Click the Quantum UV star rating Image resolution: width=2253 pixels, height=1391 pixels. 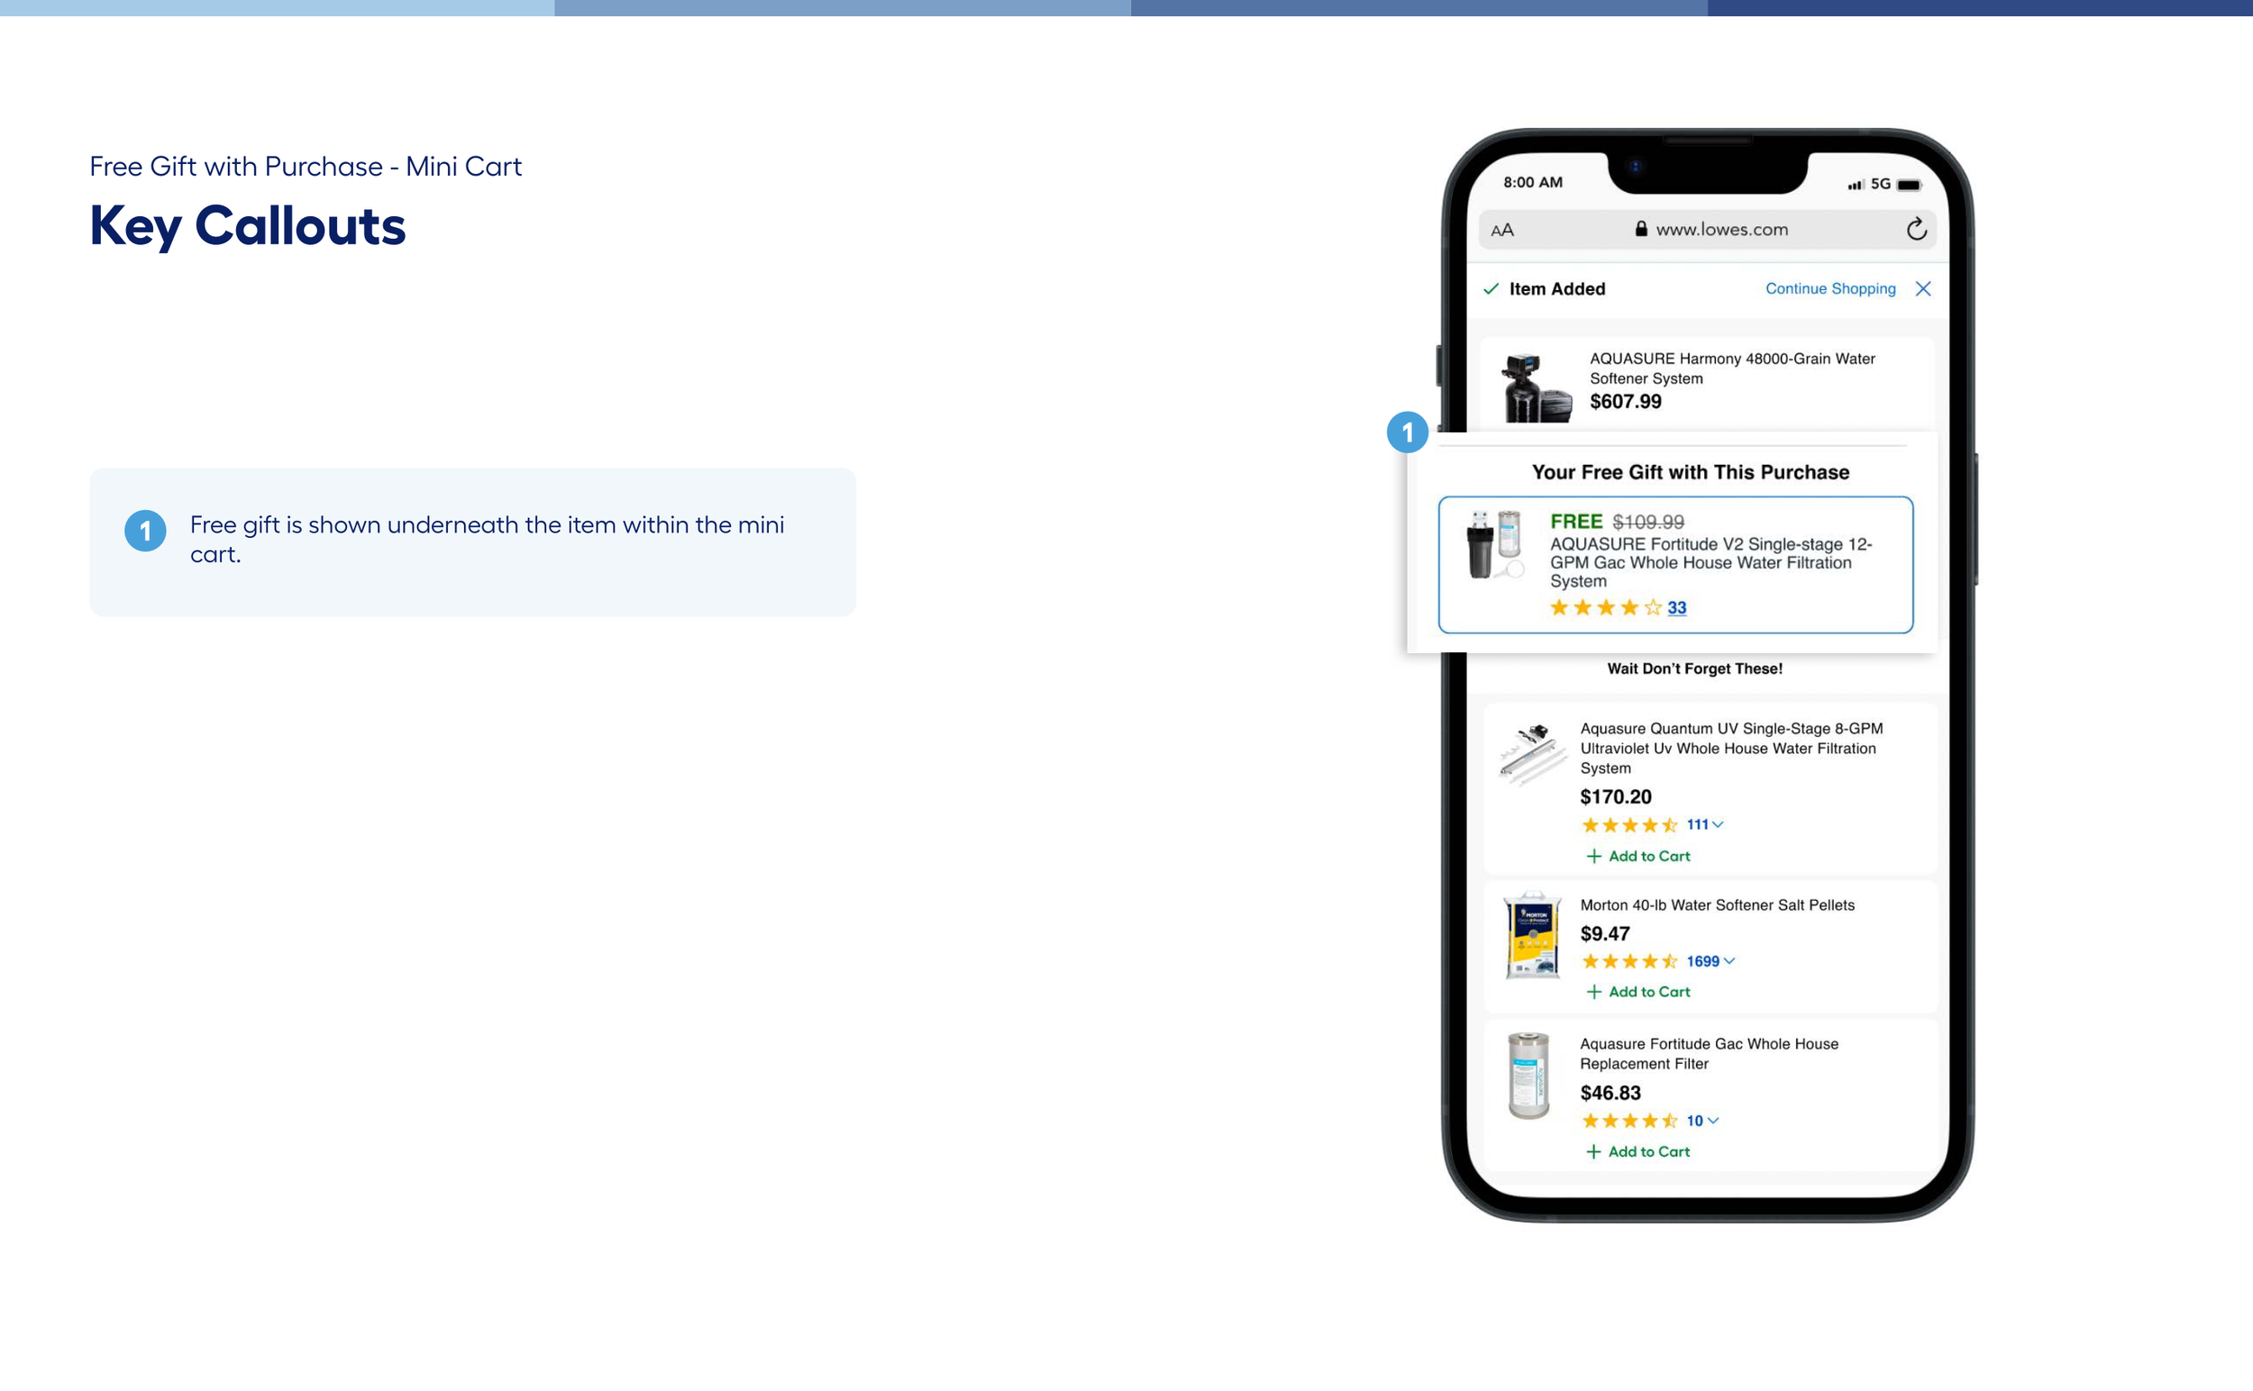1629,825
